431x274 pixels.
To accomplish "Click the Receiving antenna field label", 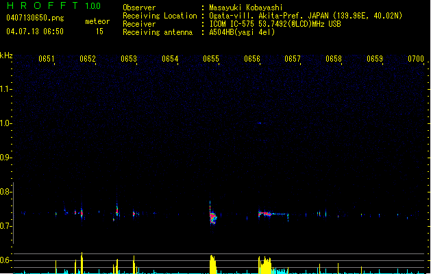I will (158, 32).
